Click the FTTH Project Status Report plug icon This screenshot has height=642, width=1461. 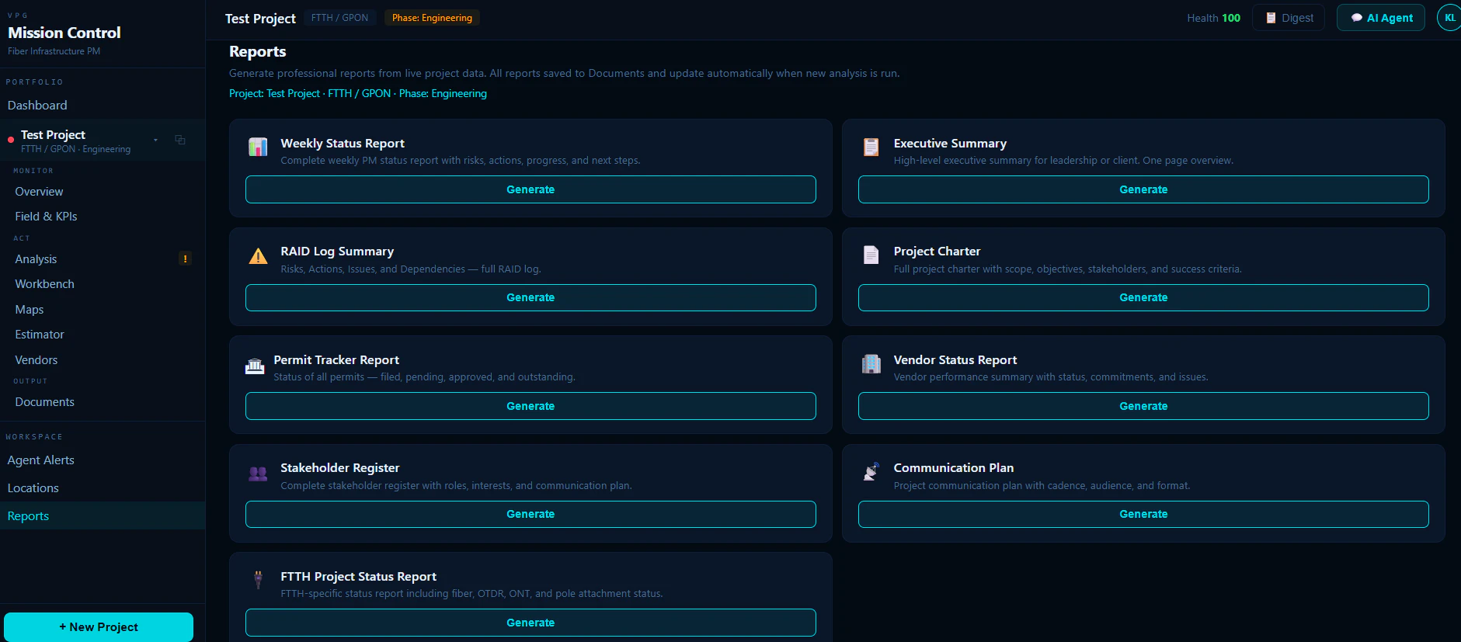(x=258, y=580)
